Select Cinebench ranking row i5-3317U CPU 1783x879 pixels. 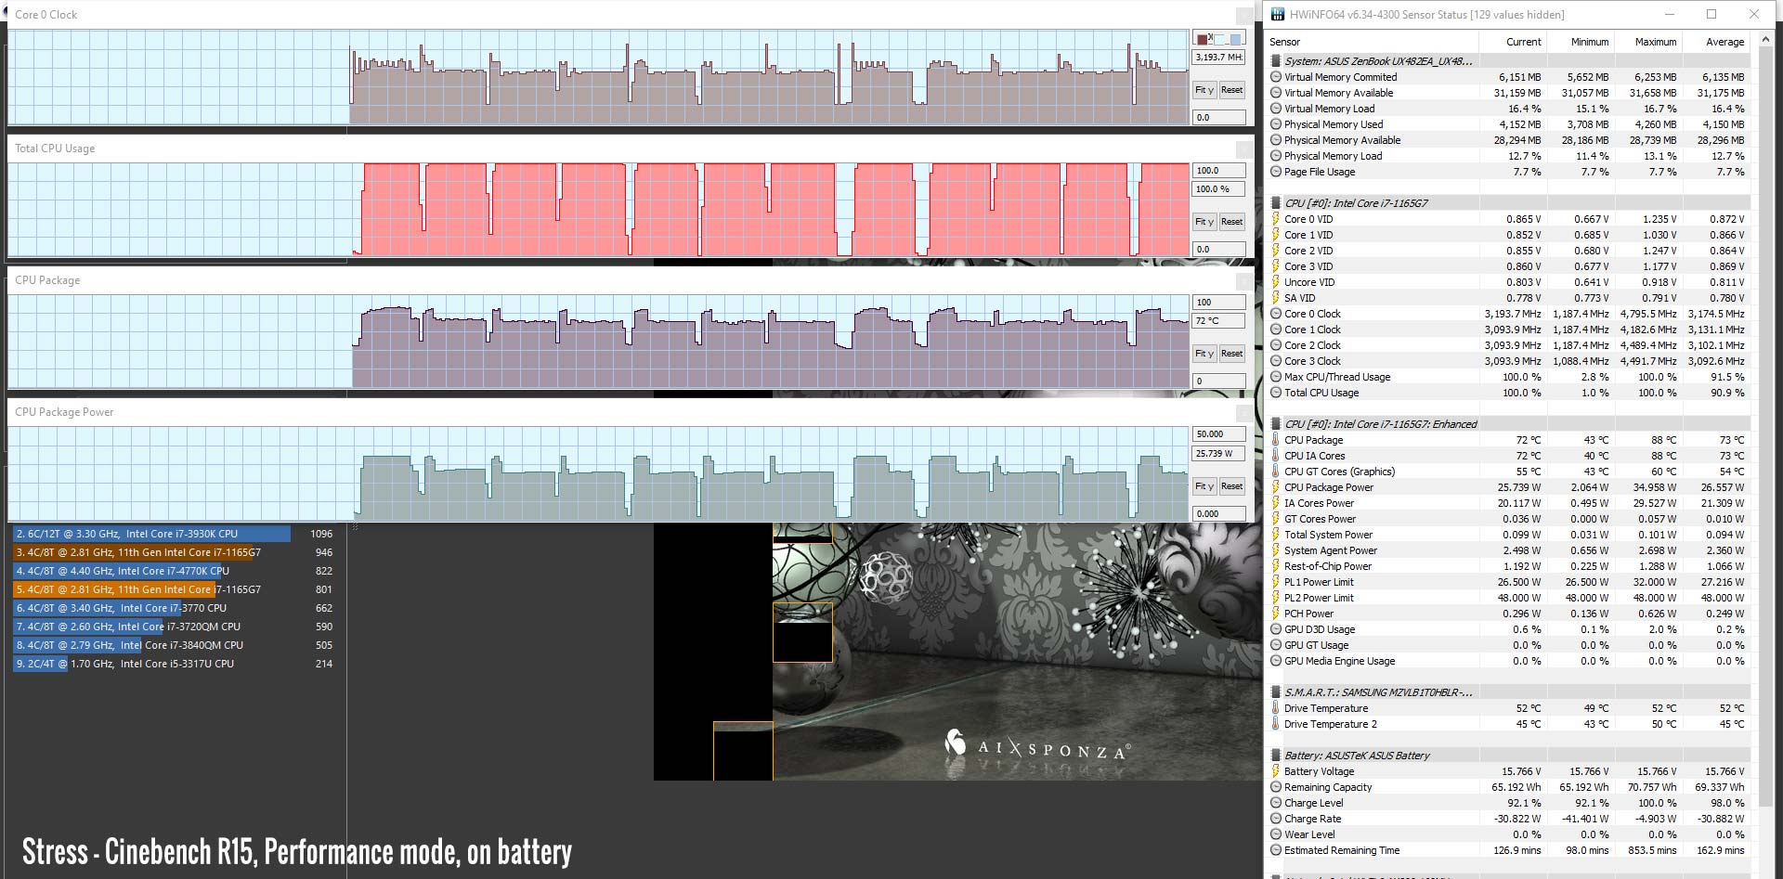click(x=174, y=664)
